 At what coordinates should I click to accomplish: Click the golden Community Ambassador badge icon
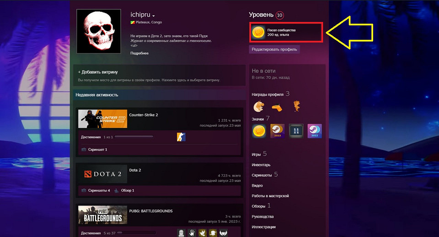tap(259, 32)
